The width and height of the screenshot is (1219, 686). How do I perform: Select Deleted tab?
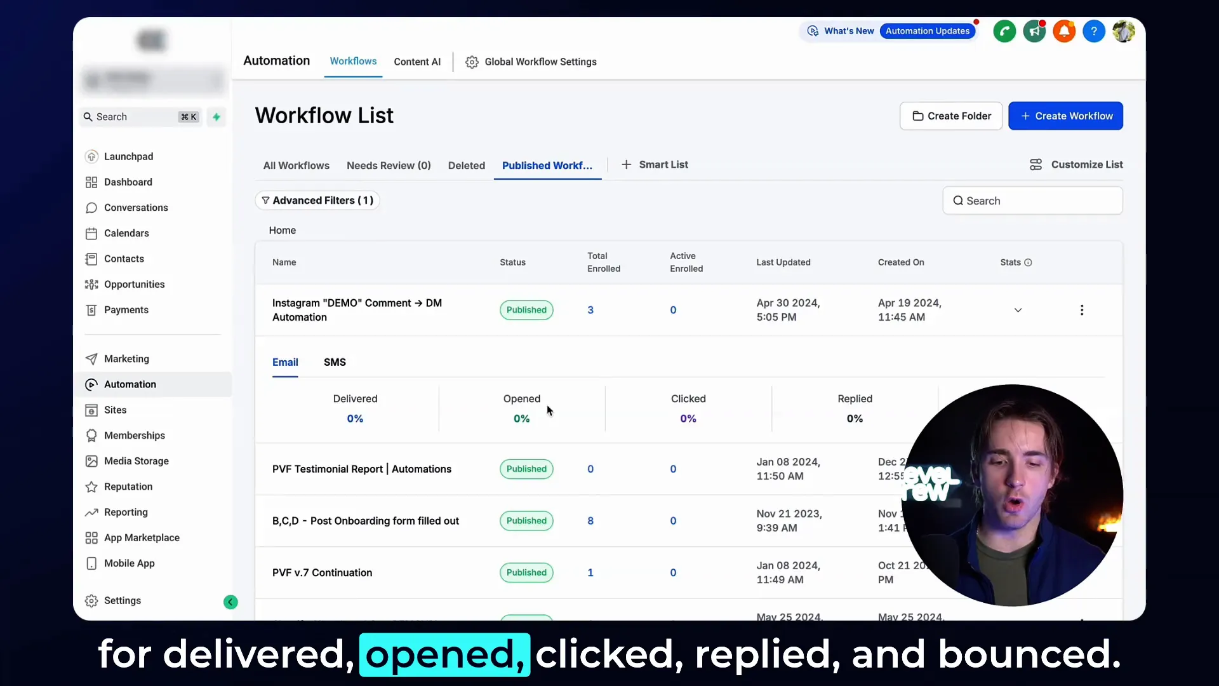click(467, 165)
